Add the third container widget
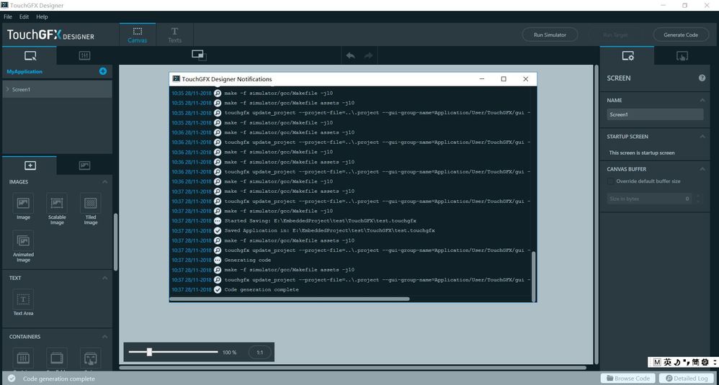This screenshot has width=719, height=385. click(90, 358)
